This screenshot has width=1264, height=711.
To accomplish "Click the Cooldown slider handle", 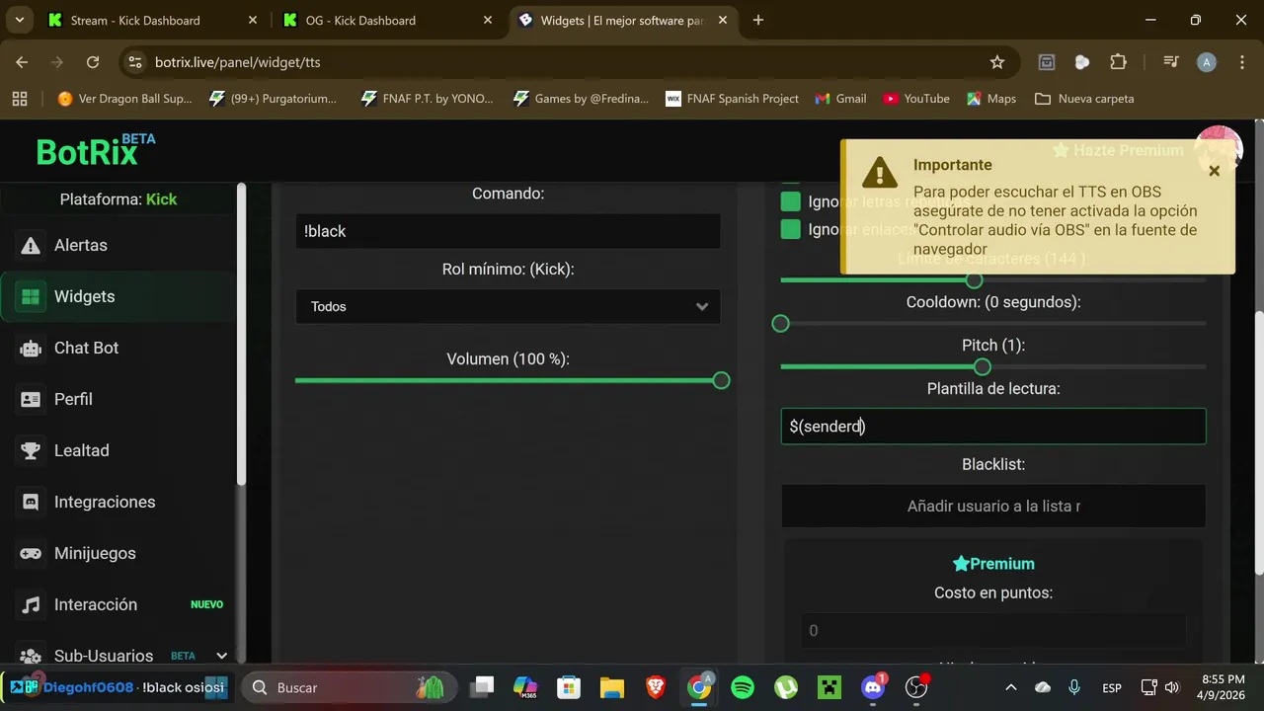I will pyautogui.click(x=781, y=323).
